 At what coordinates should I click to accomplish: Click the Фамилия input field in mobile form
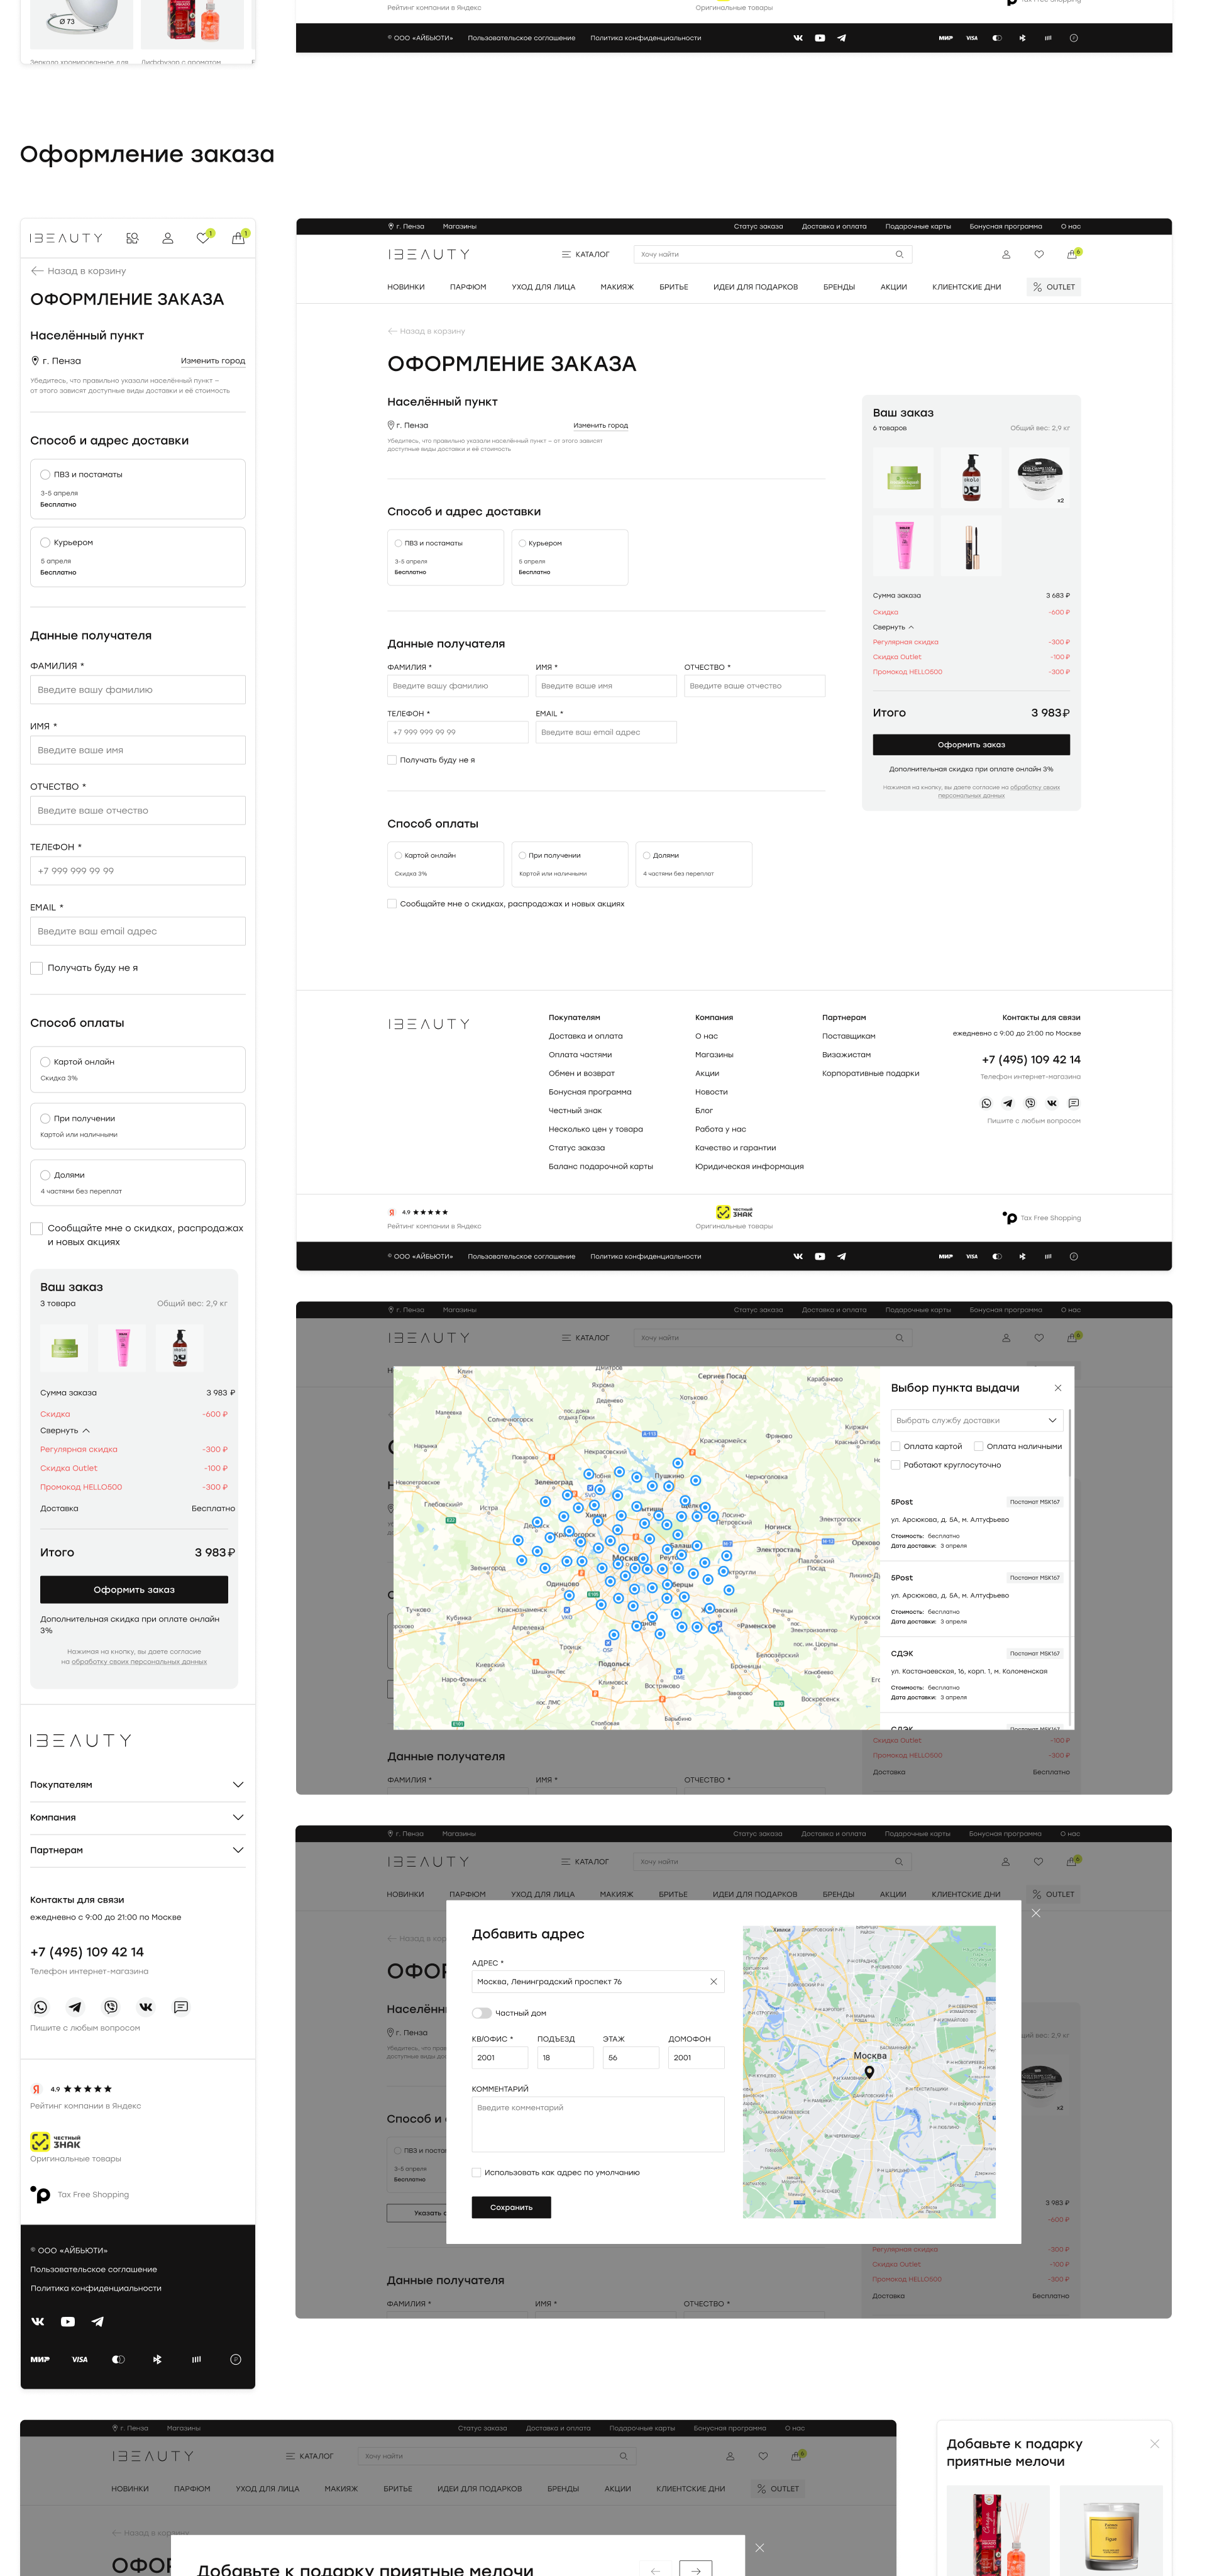click(x=138, y=690)
